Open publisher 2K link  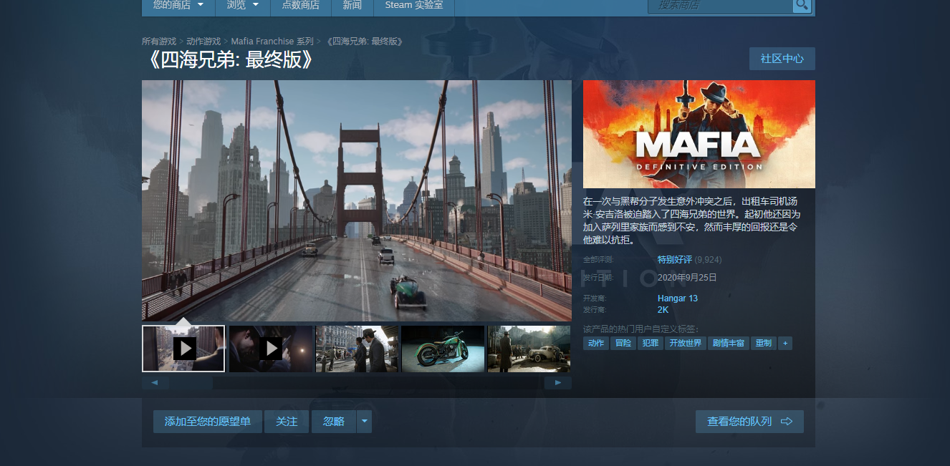click(663, 310)
